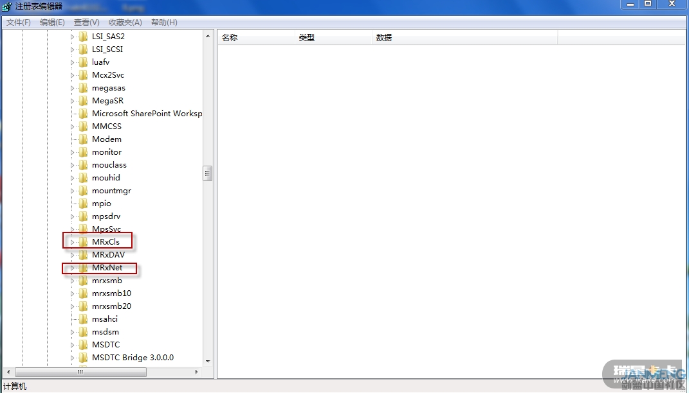Screen dimensions: 689x393
Task: Expand the Mcx2Svc tree node
Action: (73, 75)
